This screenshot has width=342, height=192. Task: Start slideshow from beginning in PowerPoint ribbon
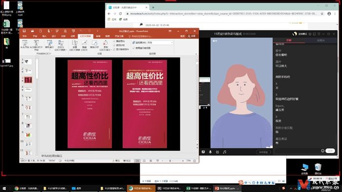(x=24, y=44)
